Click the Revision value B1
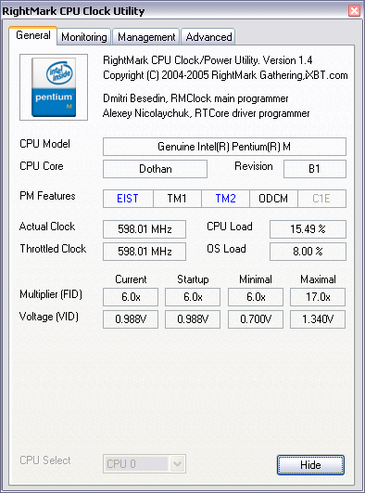 tap(315, 169)
